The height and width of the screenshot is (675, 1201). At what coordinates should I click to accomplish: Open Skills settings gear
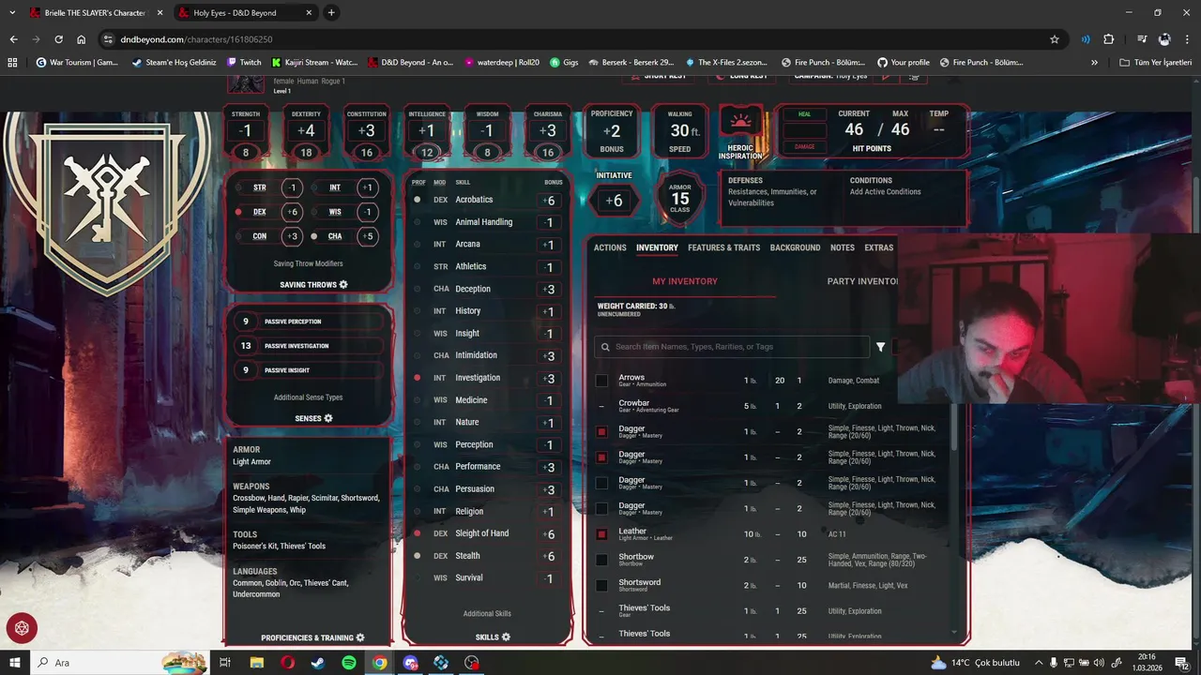coord(506,637)
